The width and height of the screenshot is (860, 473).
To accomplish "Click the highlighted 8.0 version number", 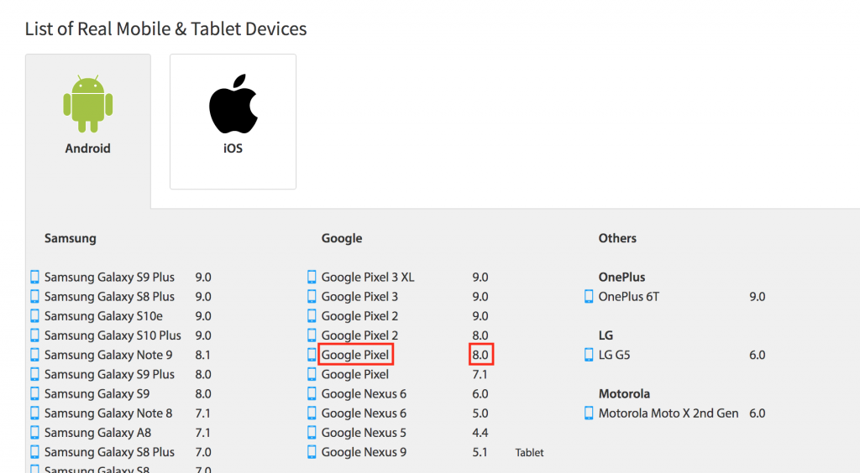I will [481, 355].
